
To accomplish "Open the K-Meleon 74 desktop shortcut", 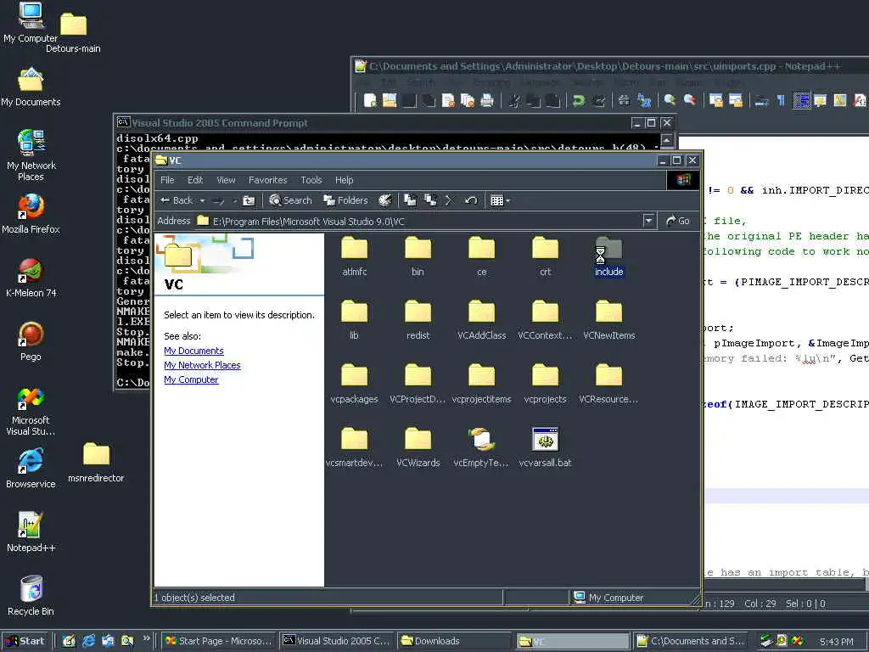I will 31,278.
